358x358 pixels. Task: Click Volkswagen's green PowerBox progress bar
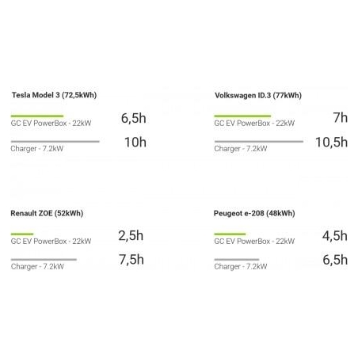coord(242,116)
